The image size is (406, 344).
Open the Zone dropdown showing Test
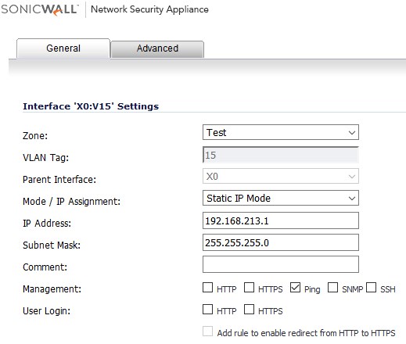pyautogui.click(x=281, y=132)
